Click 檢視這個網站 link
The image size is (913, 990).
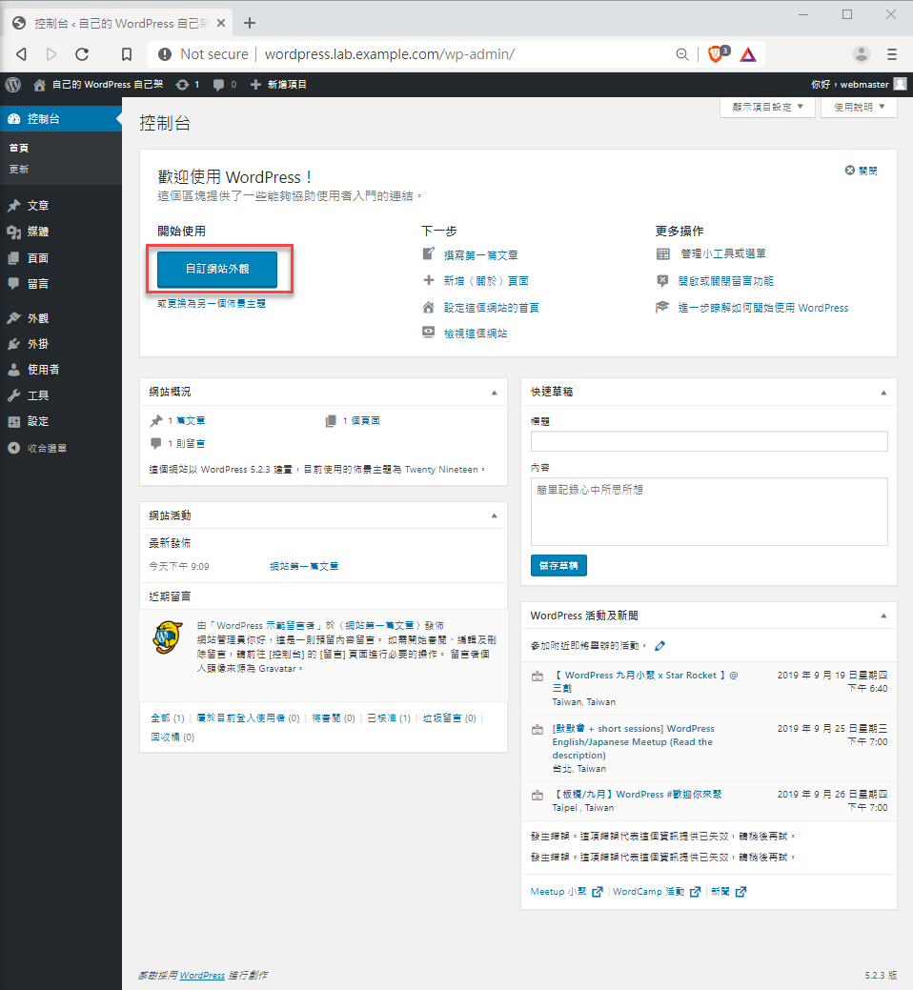476,333
